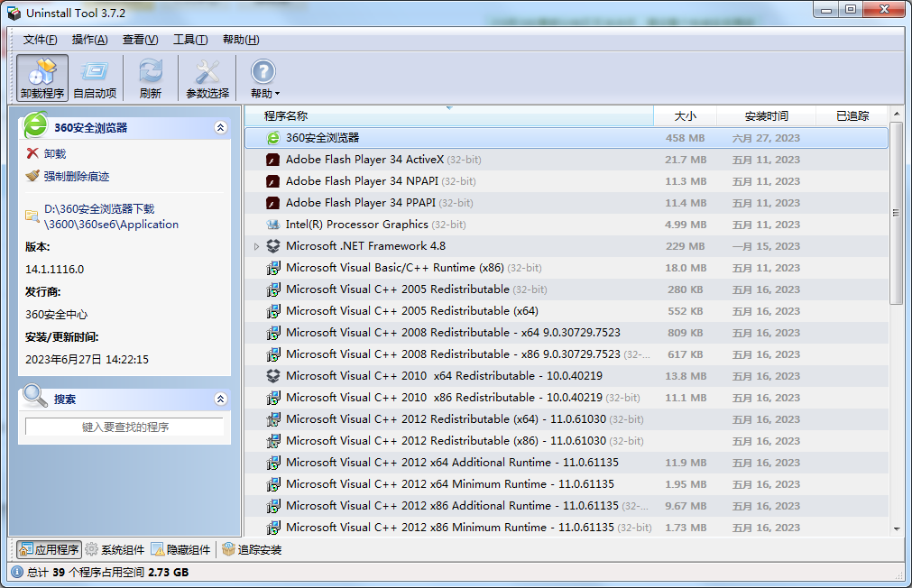Click the 卸载 link in sidebar

pyautogui.click(x=55, y=153)
